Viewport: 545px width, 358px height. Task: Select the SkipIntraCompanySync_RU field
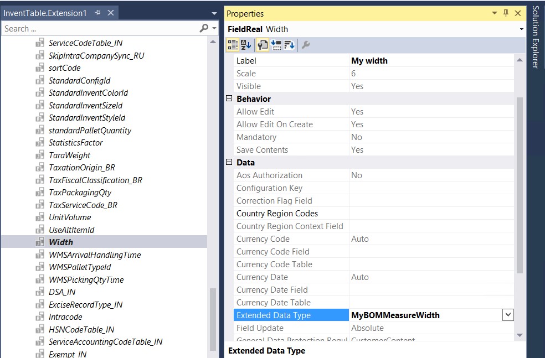[x=96, y=55]
